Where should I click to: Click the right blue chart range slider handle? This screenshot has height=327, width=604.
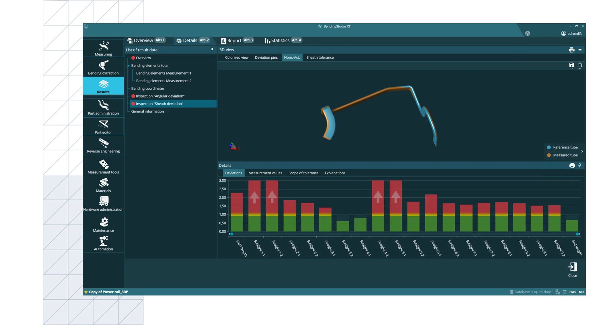pyautogui.click(x=577, y=234)
